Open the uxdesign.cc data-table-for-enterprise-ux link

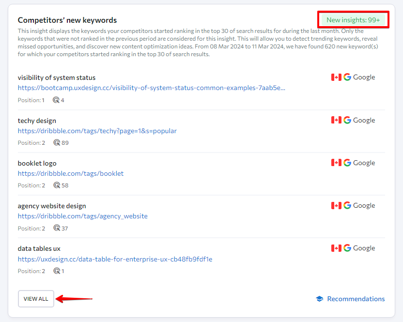click(x=115, y=259)
